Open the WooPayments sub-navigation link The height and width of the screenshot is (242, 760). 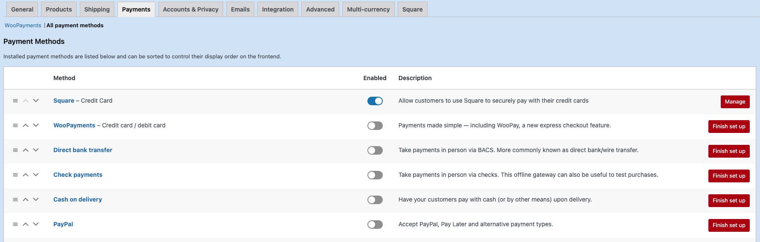pyautogui.click(x=23, y=26)
